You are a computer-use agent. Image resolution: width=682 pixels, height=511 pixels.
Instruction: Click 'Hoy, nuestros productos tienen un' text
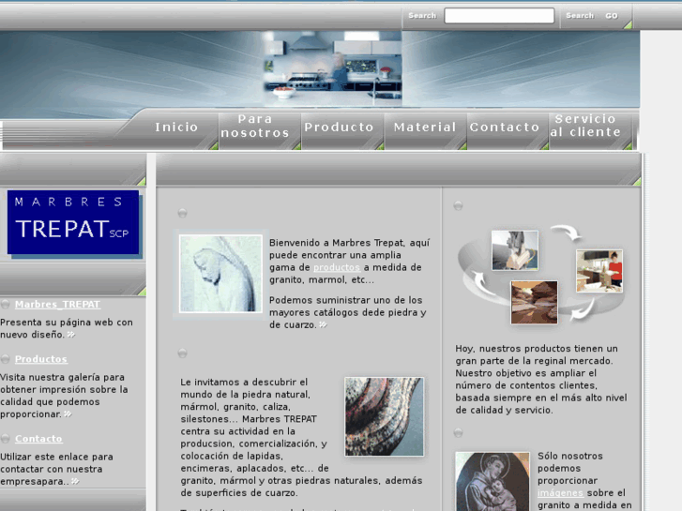[537, 349]
